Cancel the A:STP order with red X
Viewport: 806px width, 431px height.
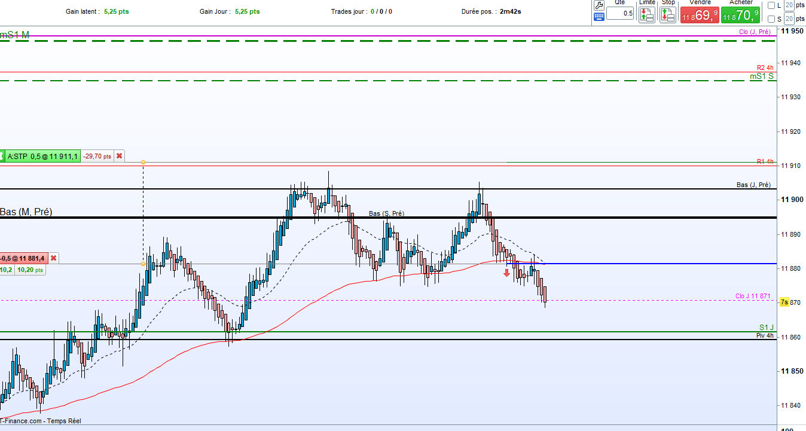point(119,156)
